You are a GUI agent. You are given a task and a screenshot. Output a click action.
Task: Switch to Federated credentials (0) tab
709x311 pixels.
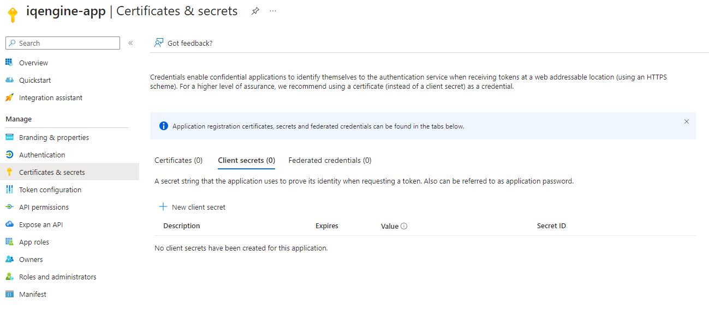330,160
